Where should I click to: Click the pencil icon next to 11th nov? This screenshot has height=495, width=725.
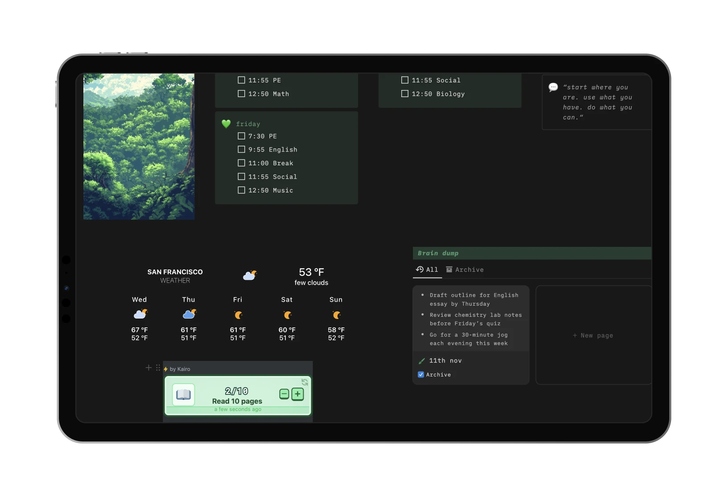pos(421,361)
